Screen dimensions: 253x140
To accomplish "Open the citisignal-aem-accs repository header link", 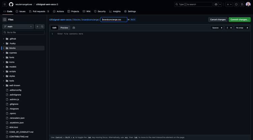I will (x=46, y=4).
